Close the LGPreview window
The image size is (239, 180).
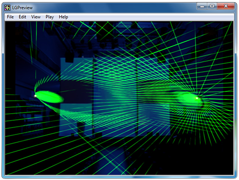(226, 6)
